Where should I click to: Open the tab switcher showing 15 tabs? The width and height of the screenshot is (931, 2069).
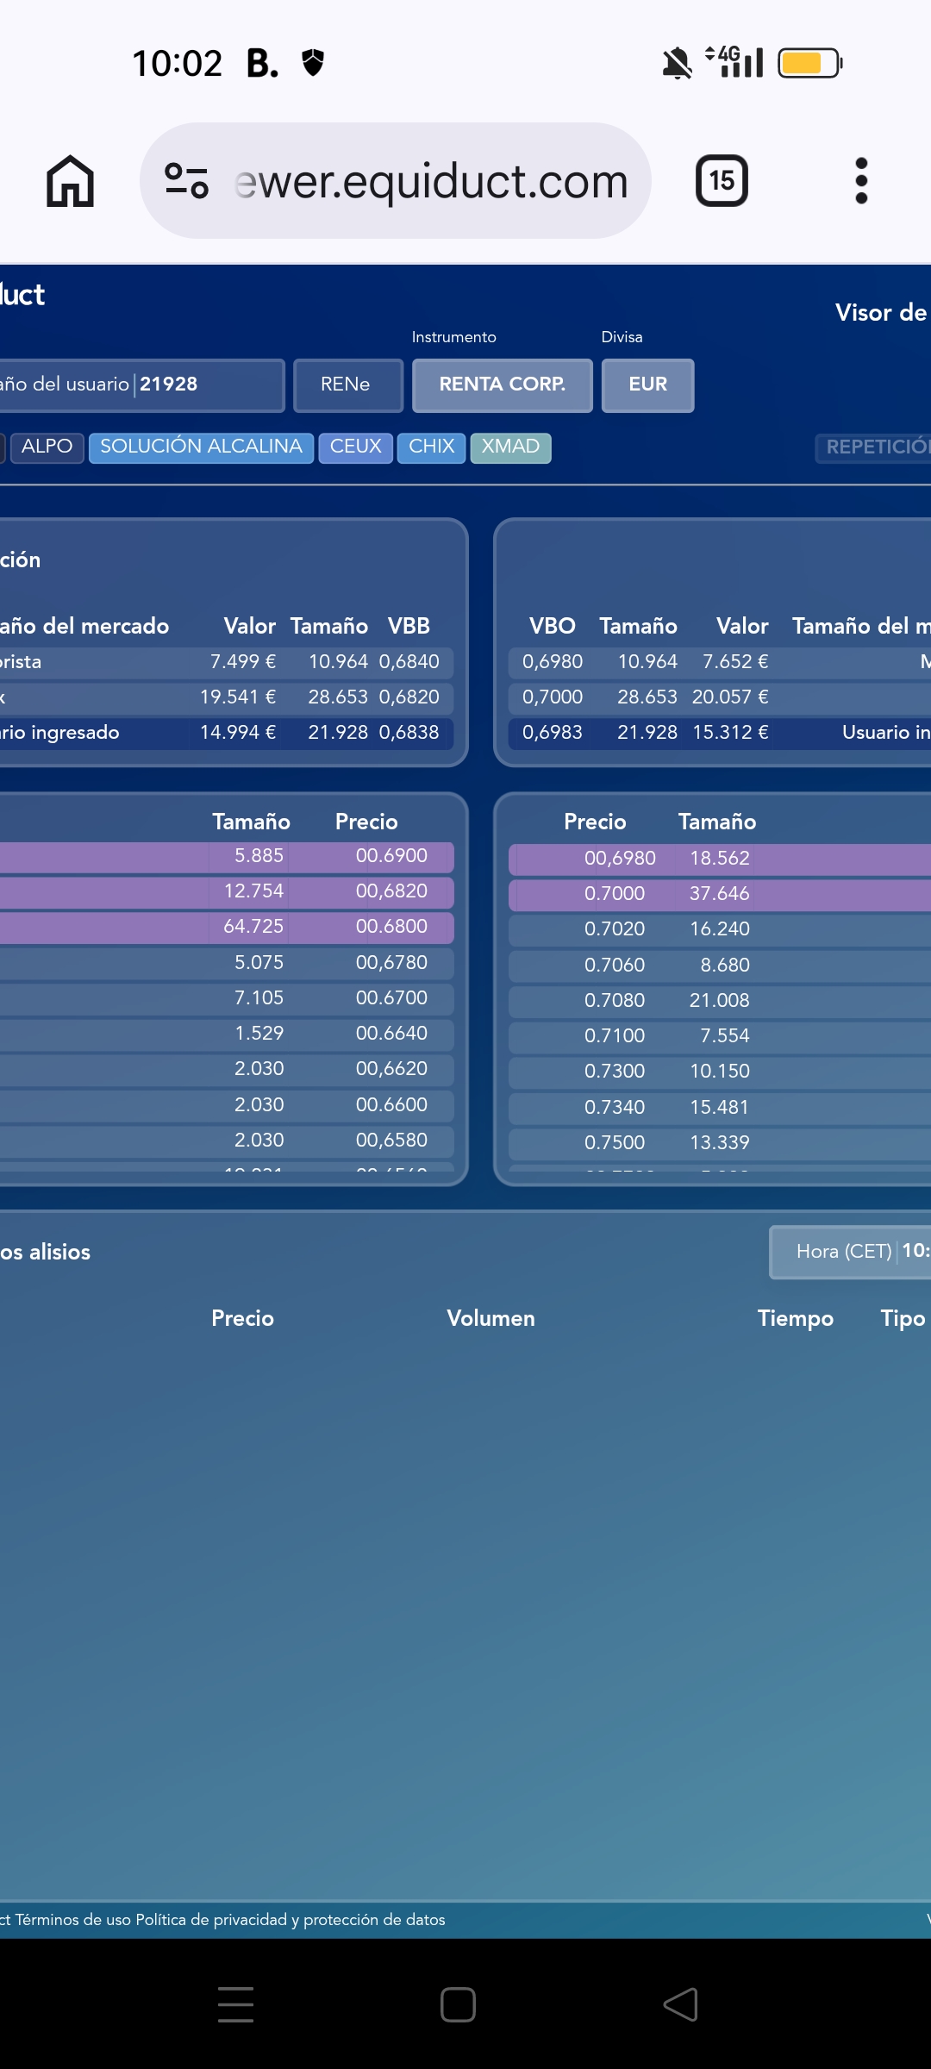(x=722, y=181)
